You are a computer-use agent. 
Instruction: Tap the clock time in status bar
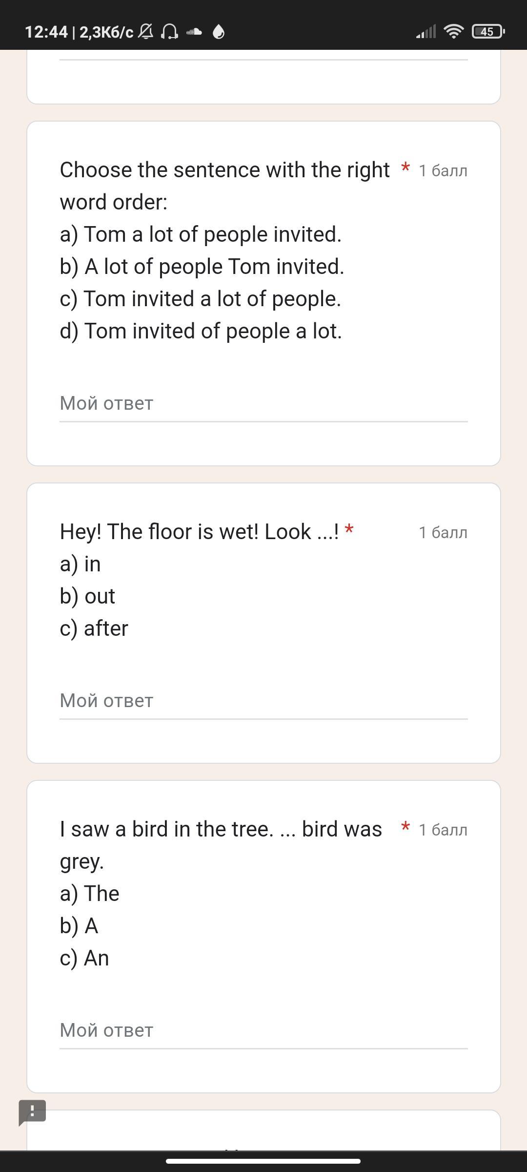pyautogui.click(x=46, y=32)
